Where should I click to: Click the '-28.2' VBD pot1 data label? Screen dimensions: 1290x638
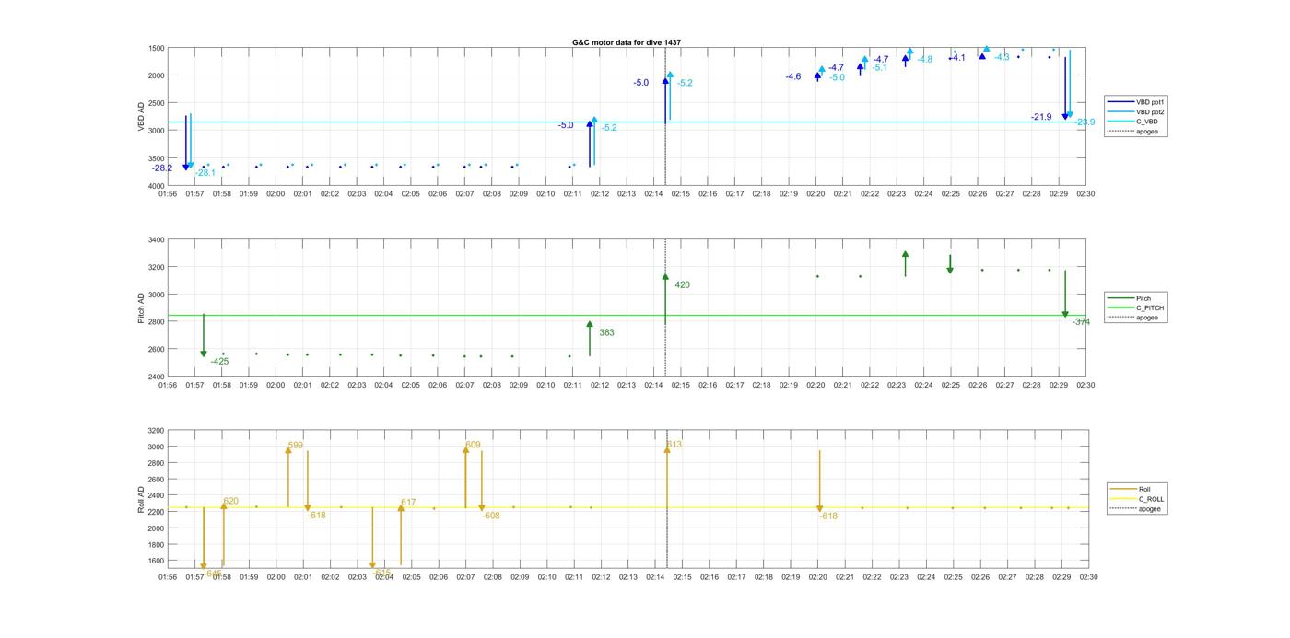(x=162, y=168)
